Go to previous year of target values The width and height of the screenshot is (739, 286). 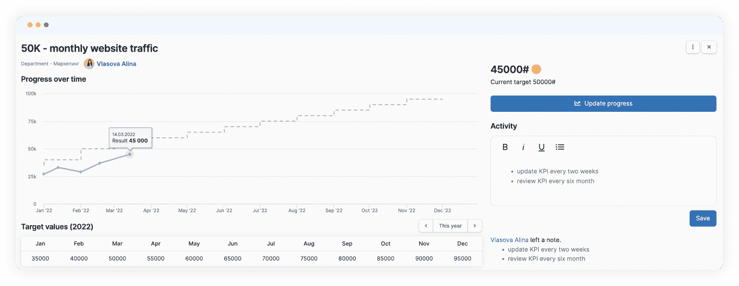[x=426, y=226]
